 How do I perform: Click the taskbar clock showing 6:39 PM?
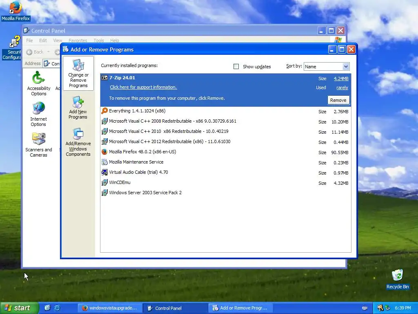tap(402, 308)
